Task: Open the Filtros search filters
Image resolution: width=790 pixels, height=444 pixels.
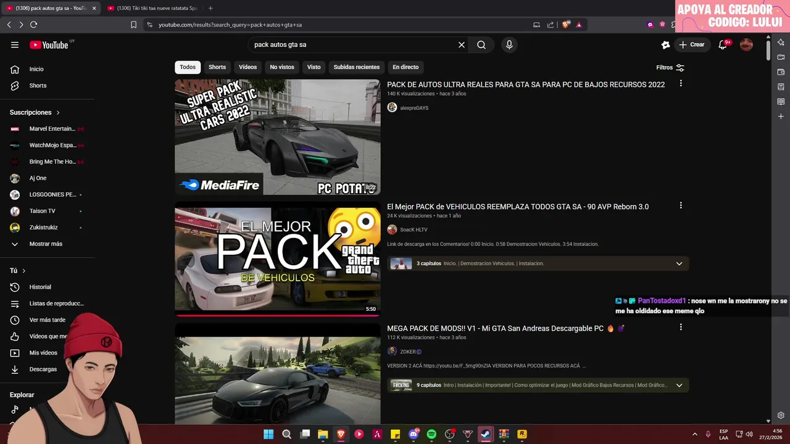Action: pyautogui.click(x=670, y=67)
